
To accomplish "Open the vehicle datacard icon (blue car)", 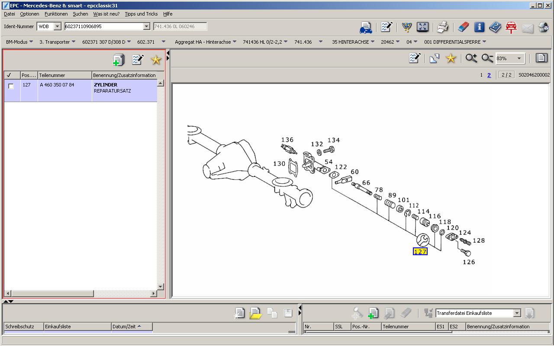I will click(x=366, y=27).
